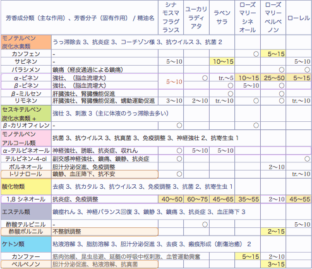Image resolution: width=312 pixels, height=269 pixels.
Task: Select the β-ミルセン row label
Action: pyautogui.click(x=26, y=93)
